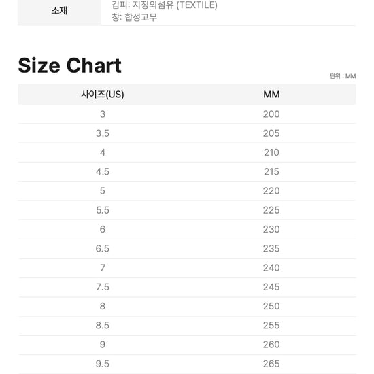Image resolution: width=374 pixels, height=374 pixels.
Task: Click the 250 mm value
Action: click(x=271, y=306)
